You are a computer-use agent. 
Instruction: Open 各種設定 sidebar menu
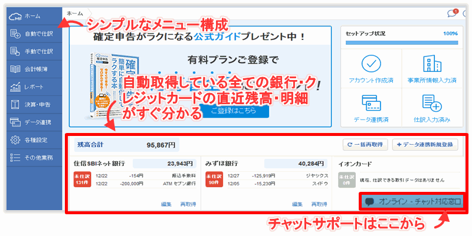[x=34, y=140]
